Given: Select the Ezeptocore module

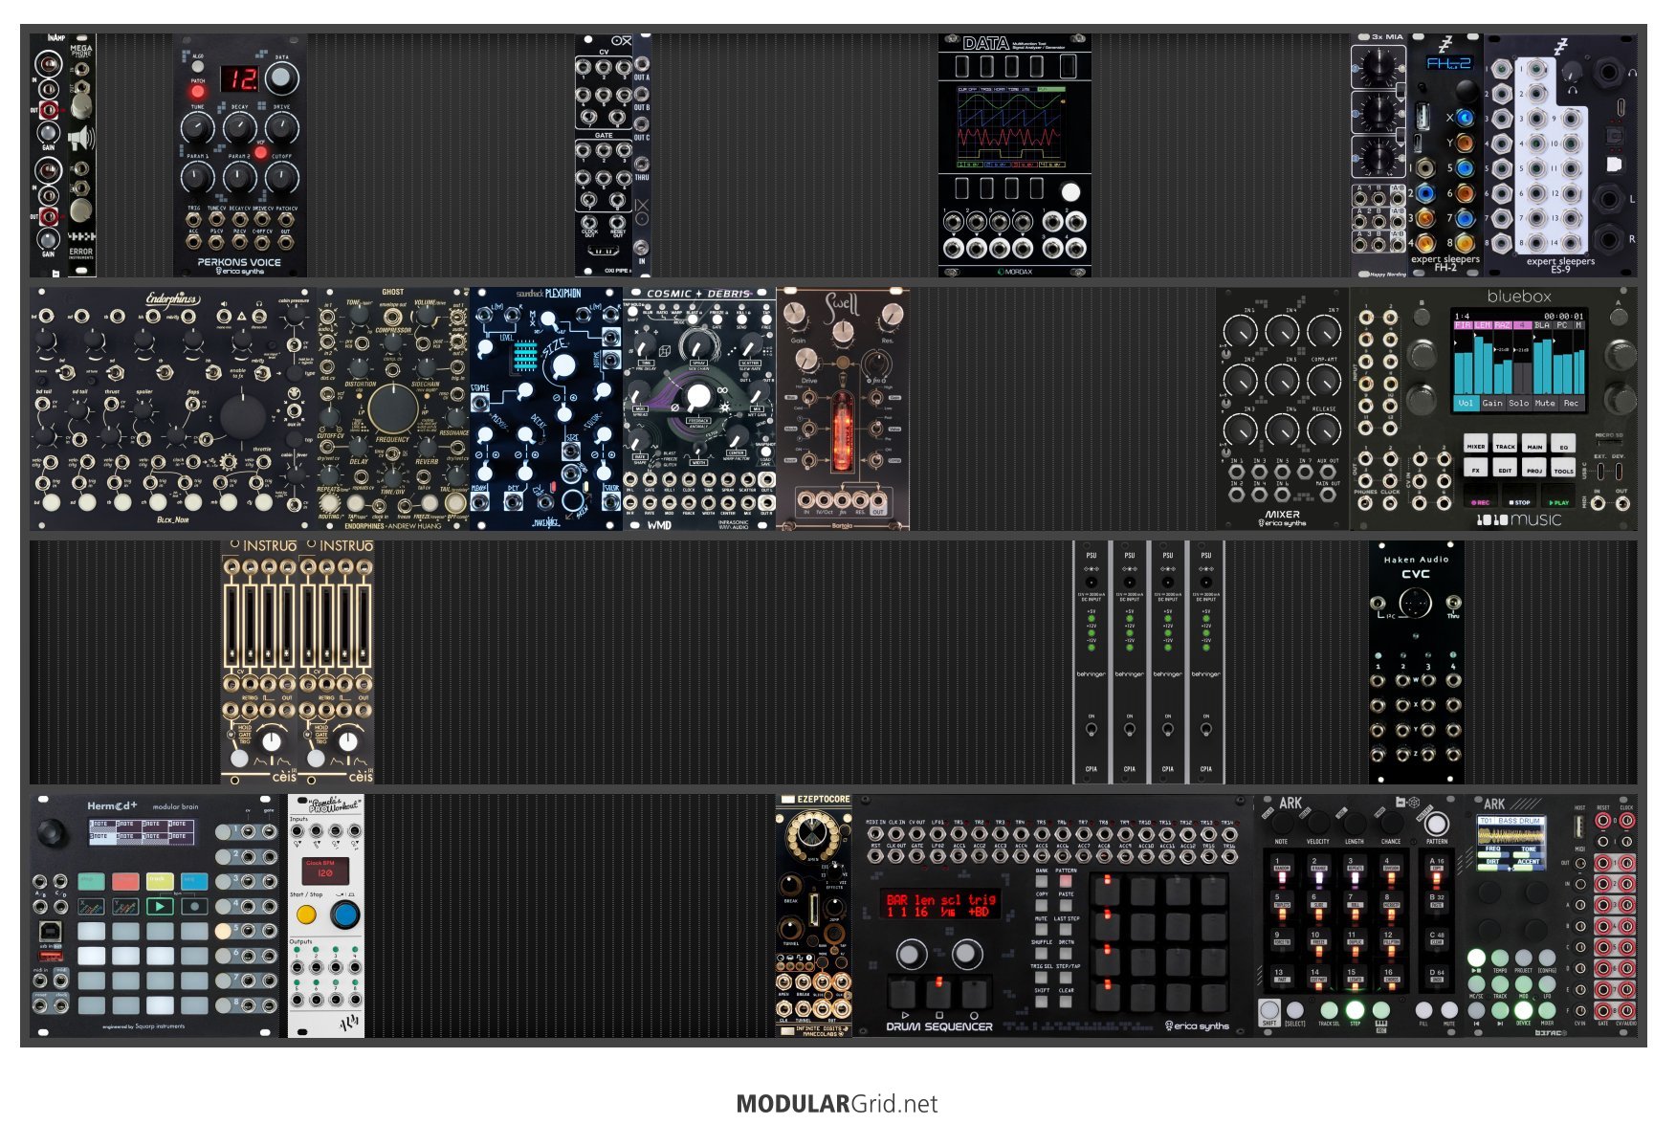Looking at the screenshot, I should coord(814,915).
